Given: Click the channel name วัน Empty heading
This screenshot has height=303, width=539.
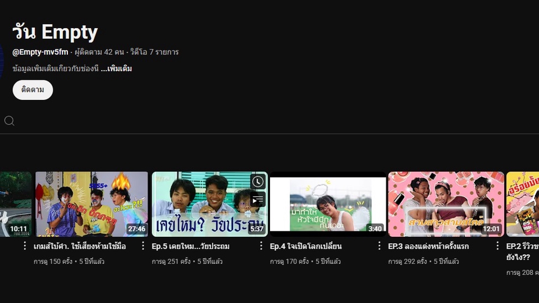Looking at the screenshot, I should coord(55,32).
